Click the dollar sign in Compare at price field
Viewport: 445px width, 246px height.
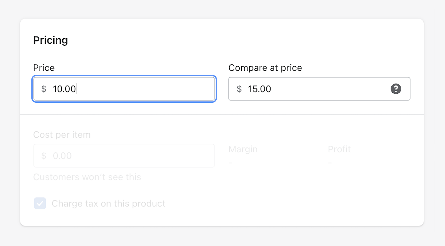click(x=239, y=89)
